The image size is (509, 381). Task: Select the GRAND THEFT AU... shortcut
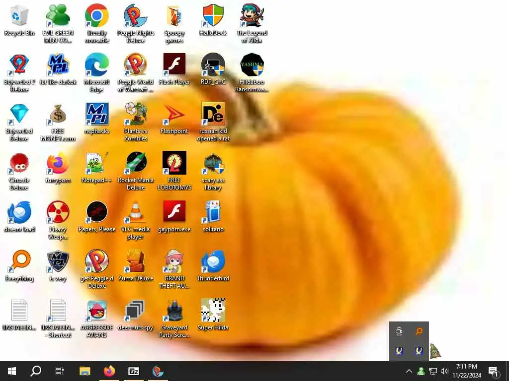(x=174, y=269)
